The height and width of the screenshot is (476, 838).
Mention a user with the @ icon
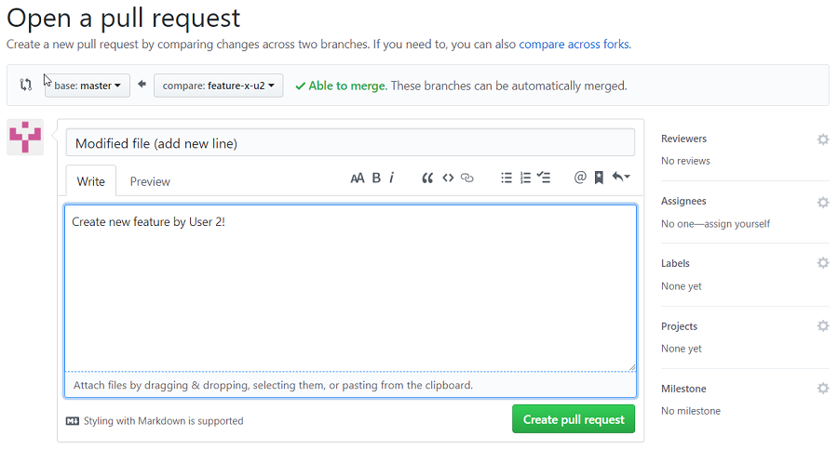(x=580, y=178)
